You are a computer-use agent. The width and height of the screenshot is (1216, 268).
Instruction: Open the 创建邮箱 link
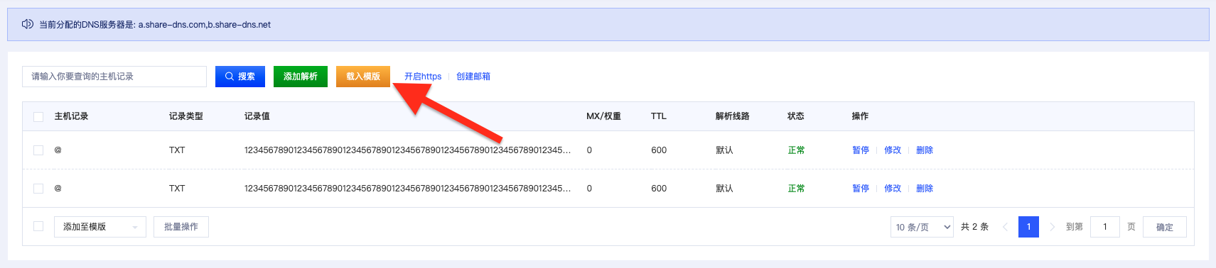473,77
